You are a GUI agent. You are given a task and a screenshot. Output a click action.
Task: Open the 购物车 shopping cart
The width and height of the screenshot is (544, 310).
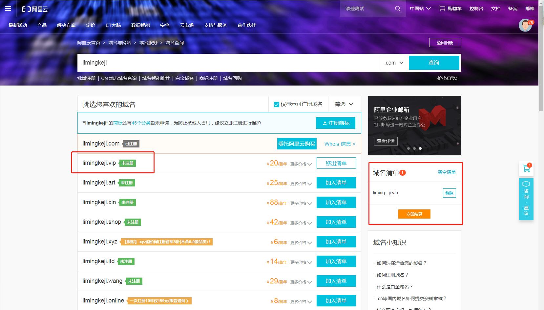(x=451, y=9)
